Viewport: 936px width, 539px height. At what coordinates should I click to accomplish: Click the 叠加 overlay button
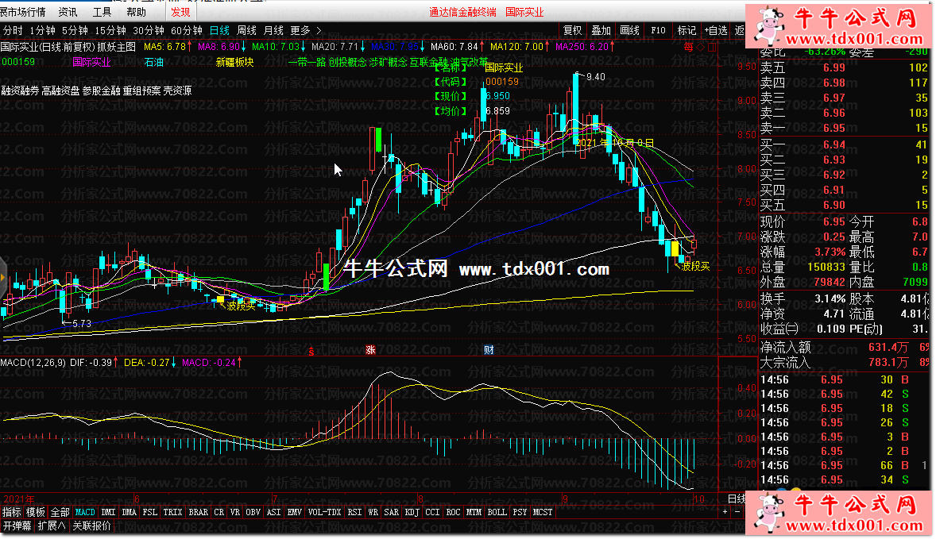(x=601, y=30)
